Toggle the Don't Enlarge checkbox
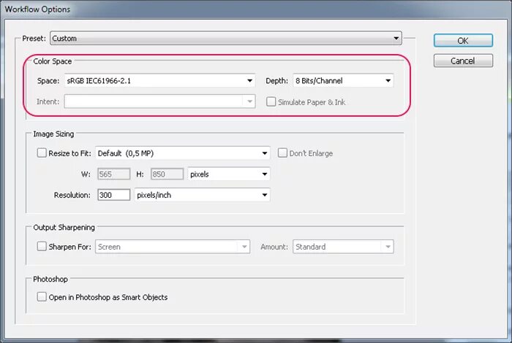 (x=282, y=153)
